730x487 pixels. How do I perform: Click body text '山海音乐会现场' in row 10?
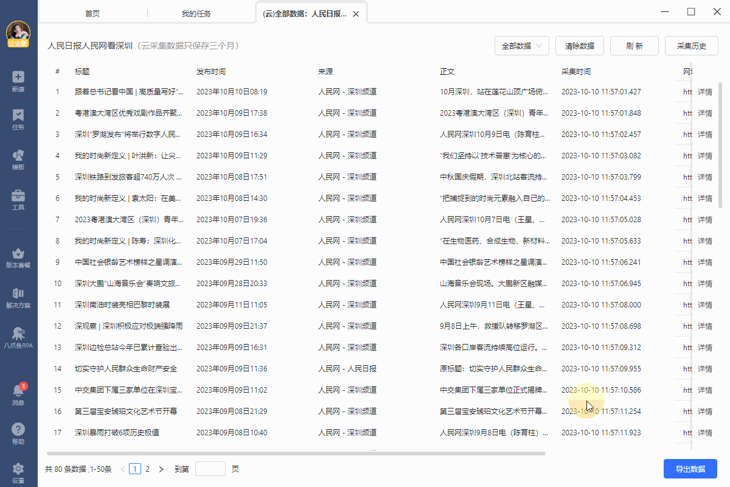tap(493, 284)
